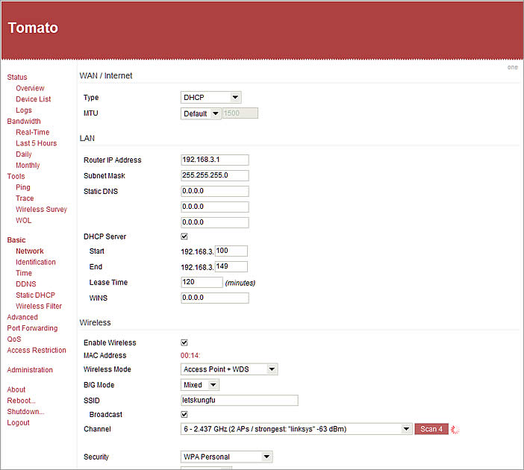Open Access Restriction page

click(x=37, y=351)
